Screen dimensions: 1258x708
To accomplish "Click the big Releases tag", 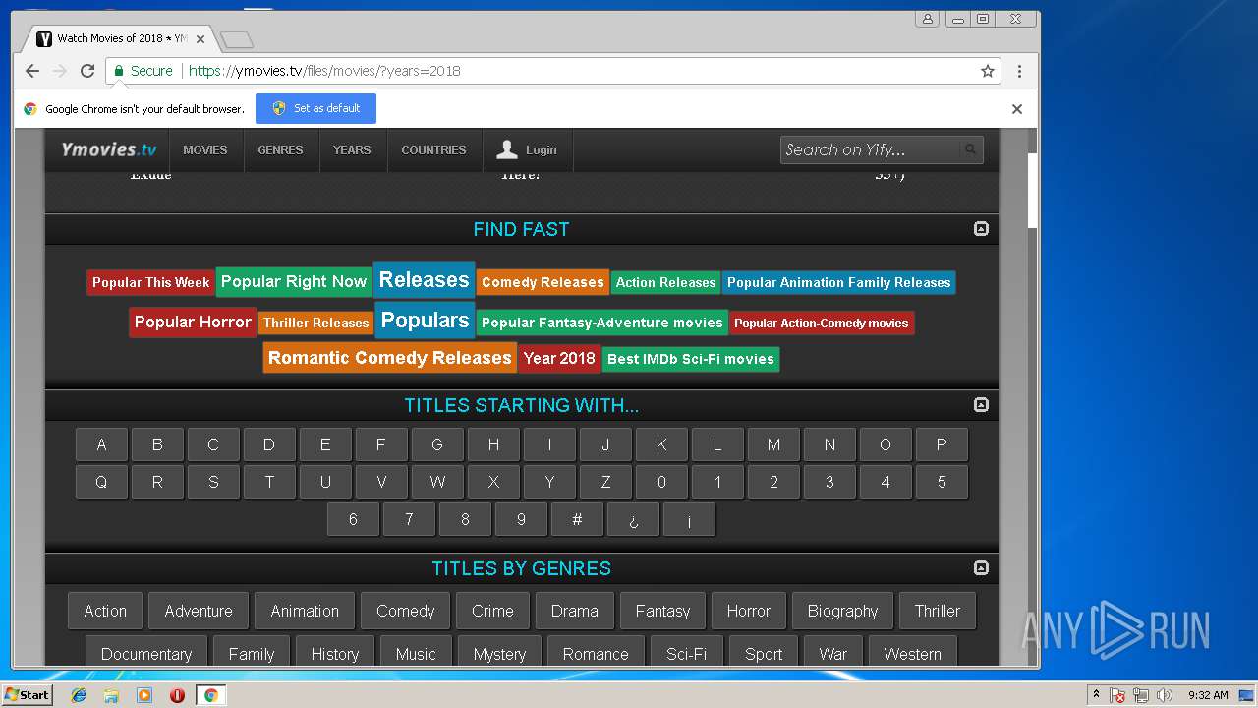I will [424, 279].
